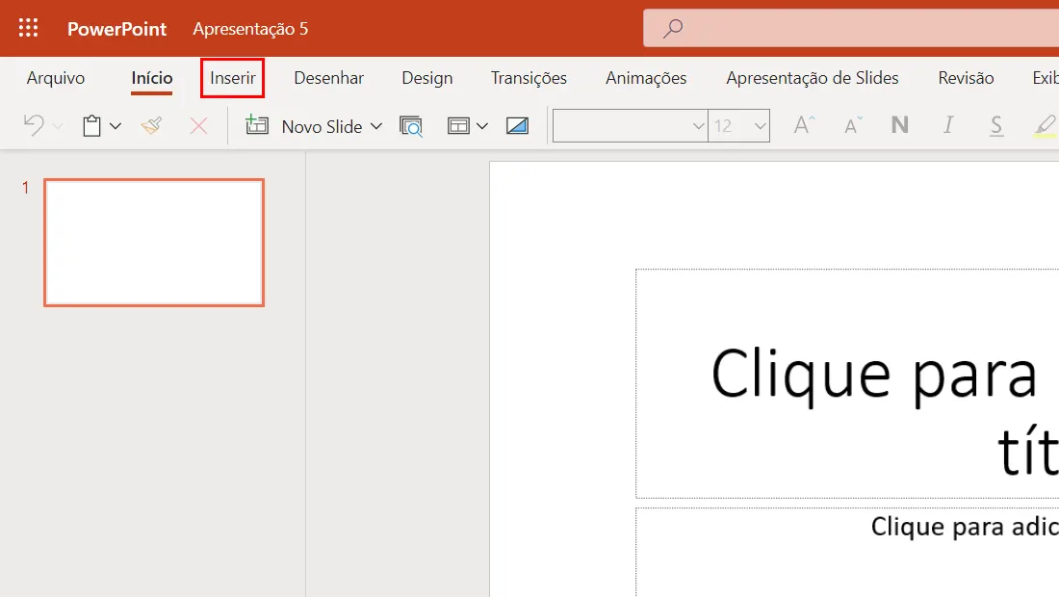Image resolution: width=1059 pixels, height=597 pixels.
Task: Click the Designer slide search icon
Action: click(x=411, y=126)
